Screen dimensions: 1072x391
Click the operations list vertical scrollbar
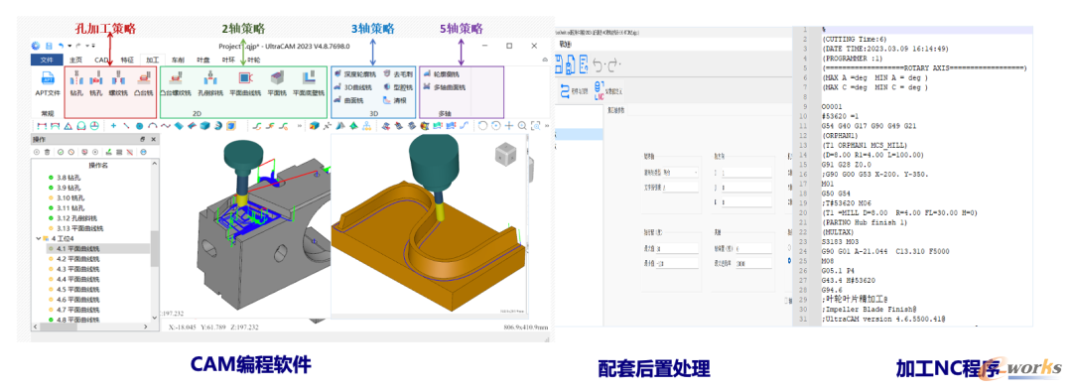(x=156, y=249)
